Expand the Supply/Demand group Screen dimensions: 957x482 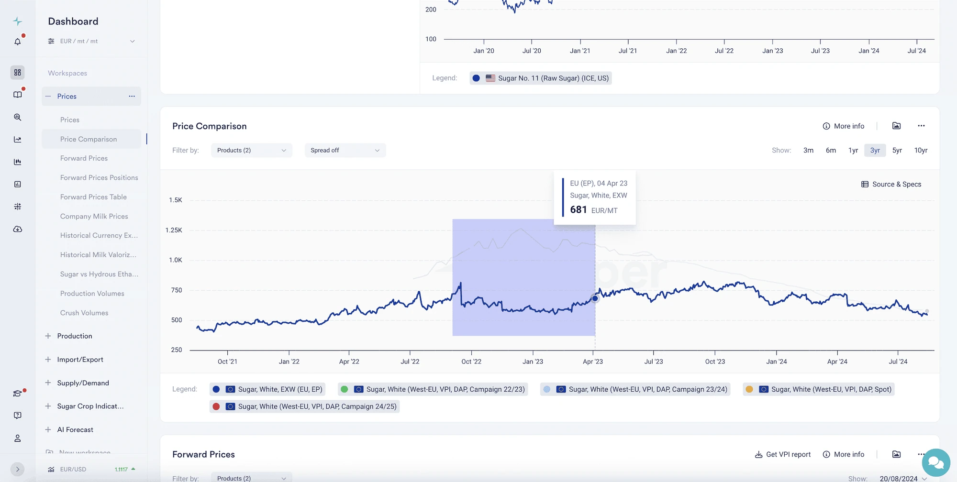pyautogui.click(x=48, y=383)
